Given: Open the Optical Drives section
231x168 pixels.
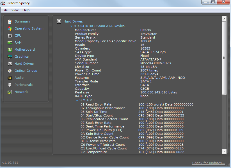Looking at the screenshot, I should (x=26, y=71).
